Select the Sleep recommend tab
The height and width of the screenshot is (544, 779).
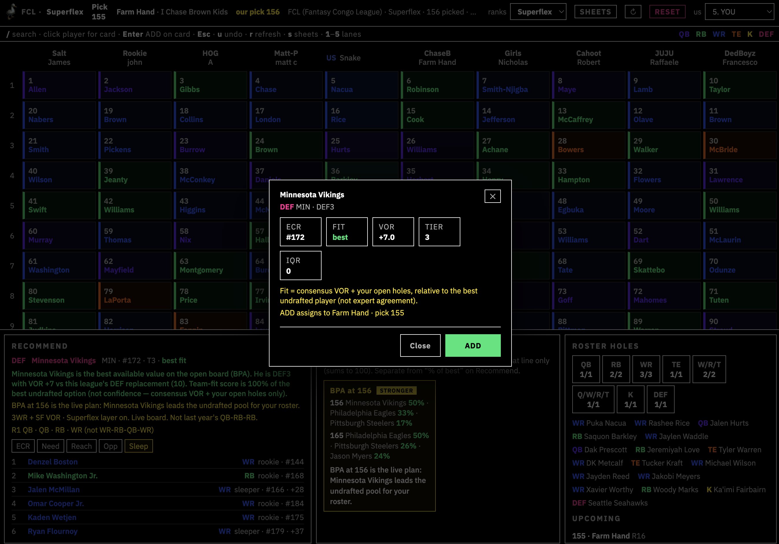(139, 446)
